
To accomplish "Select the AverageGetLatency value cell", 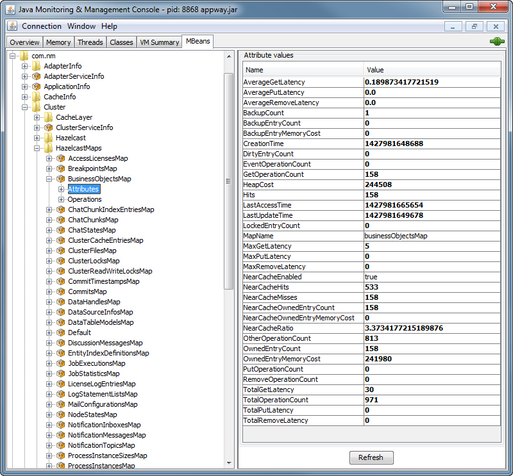I will [432, 82].
